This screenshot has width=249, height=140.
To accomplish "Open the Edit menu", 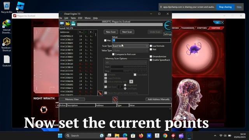I will pyautogui.click(x=66, y=18).
